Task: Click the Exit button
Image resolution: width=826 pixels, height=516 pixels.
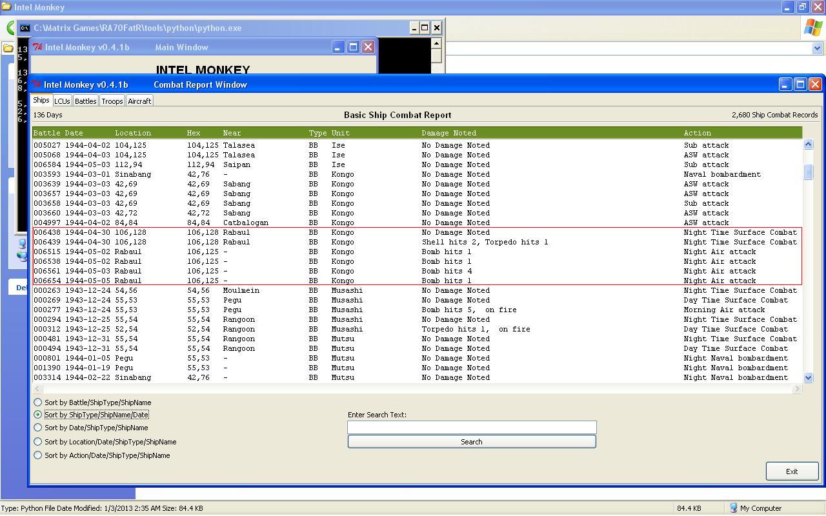Action: [x=792, y=471]
